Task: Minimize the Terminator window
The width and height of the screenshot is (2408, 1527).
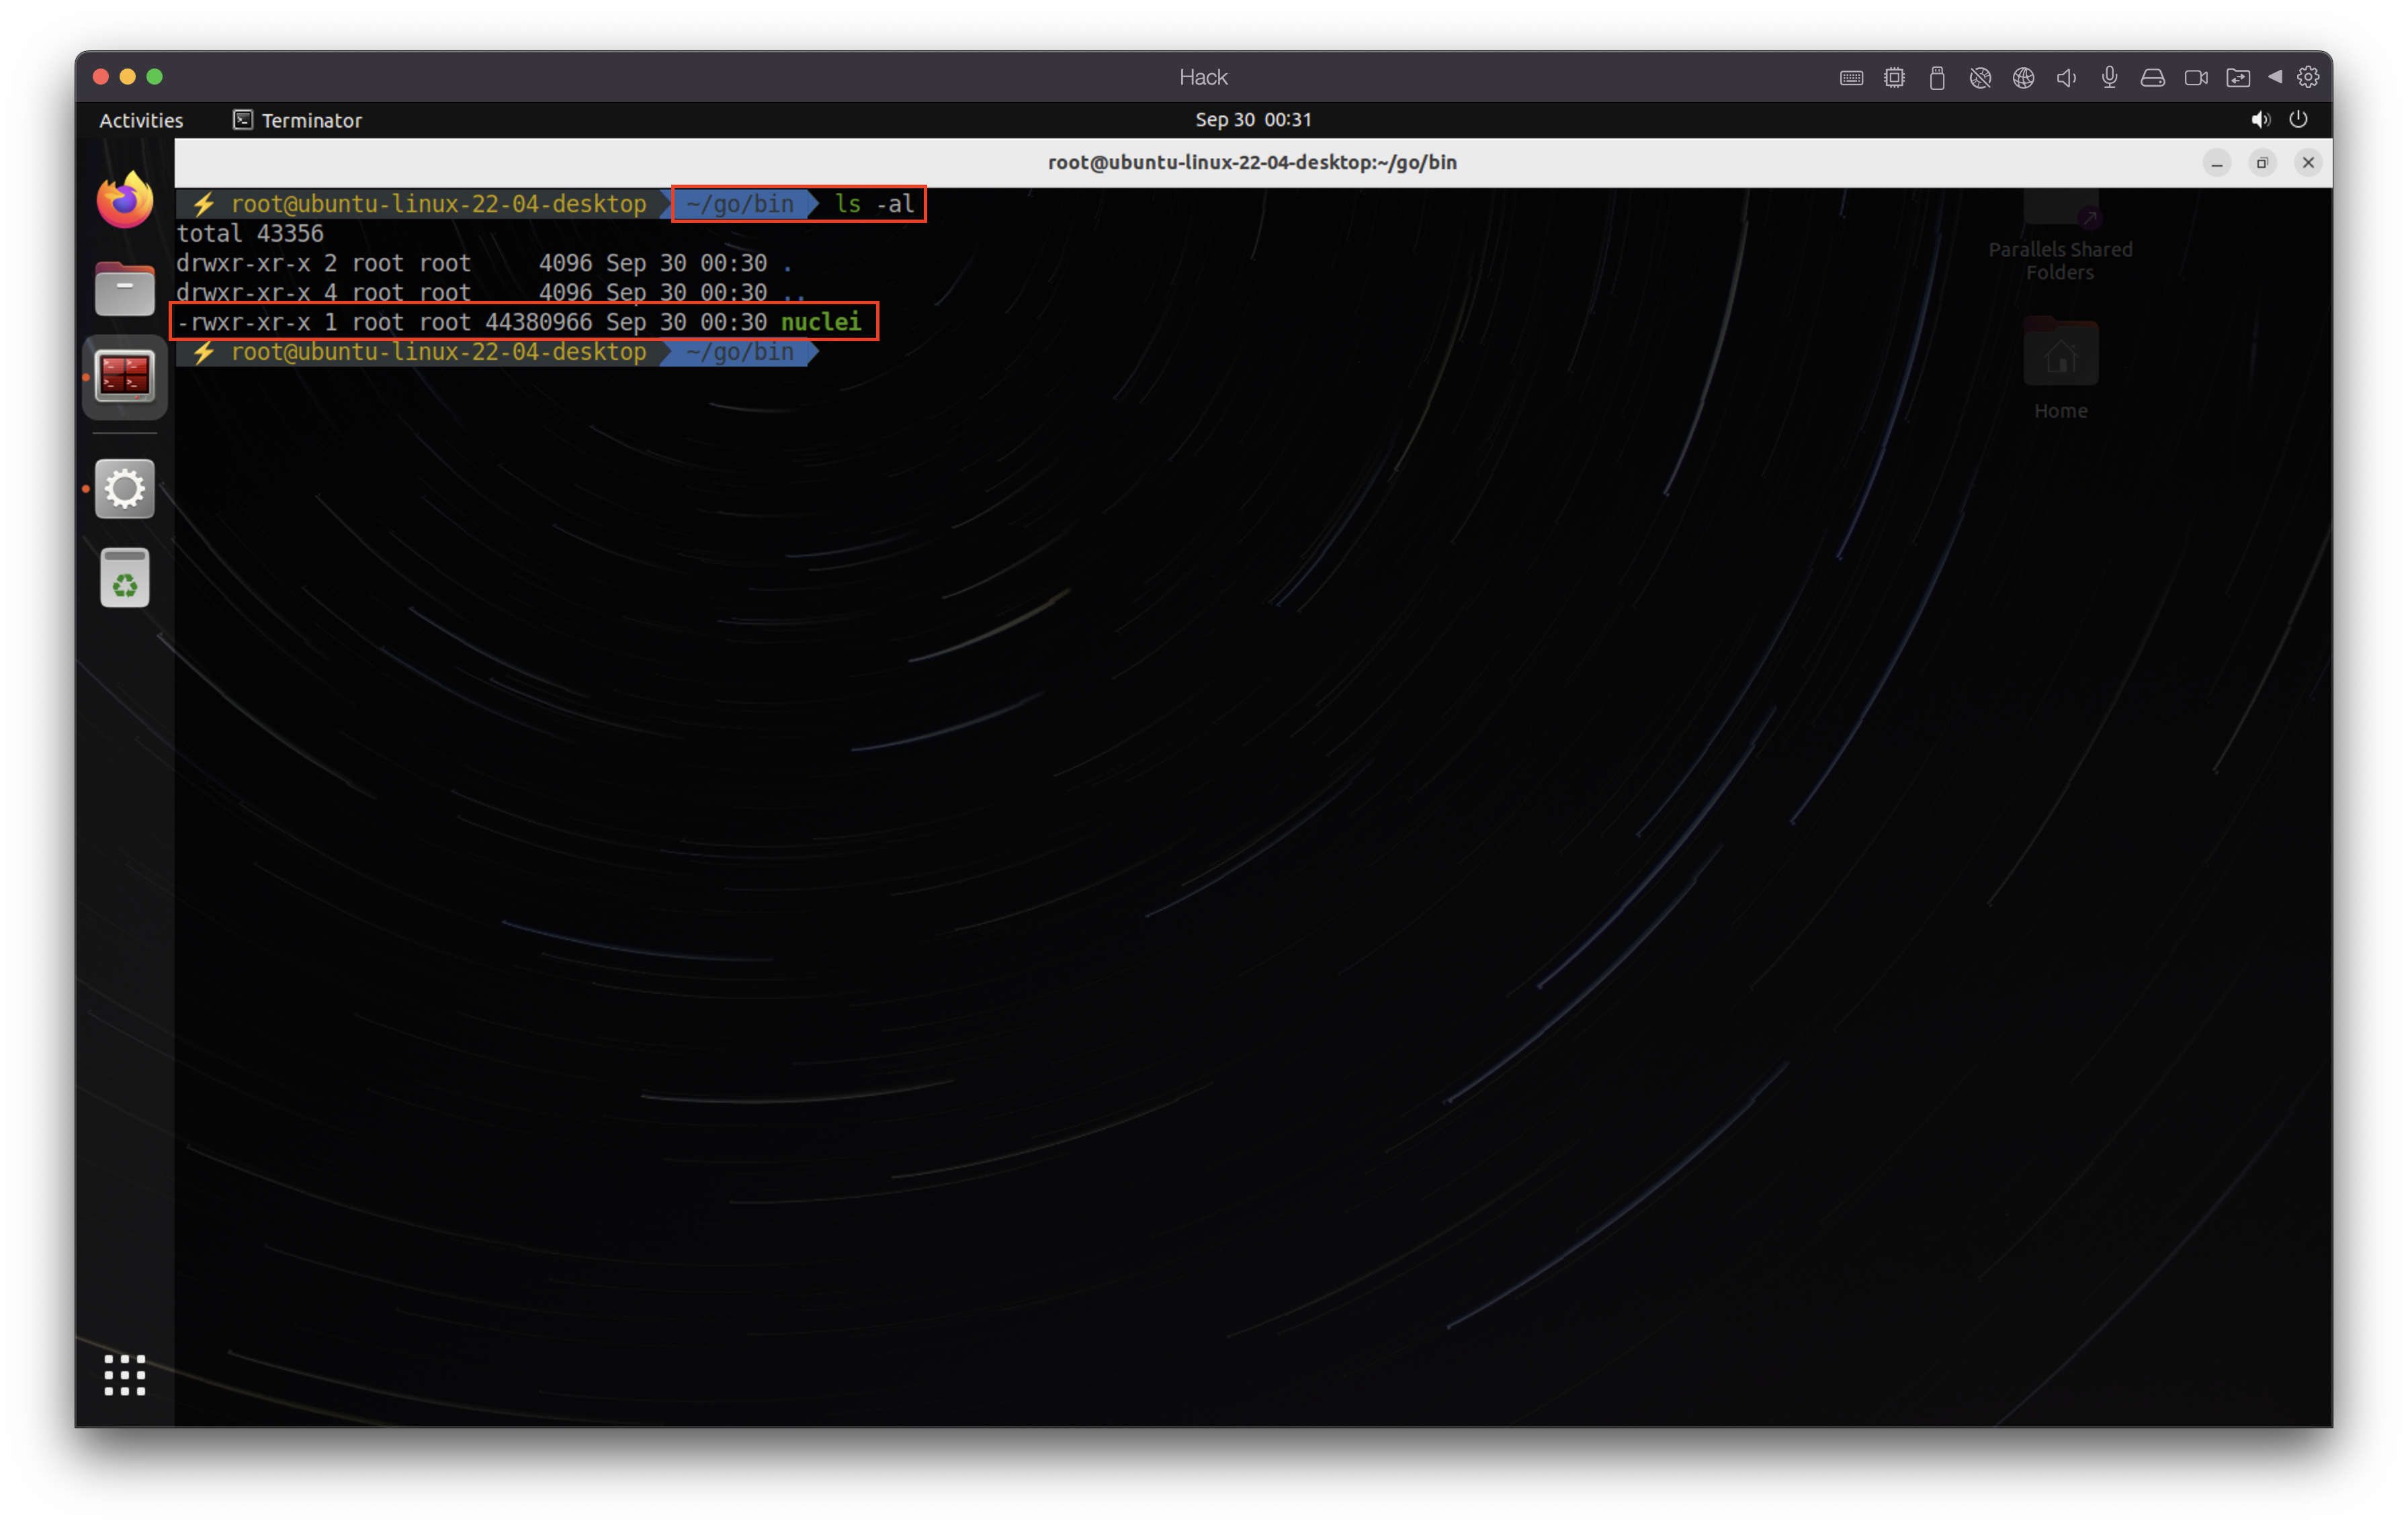Action: click(2216, 163)
